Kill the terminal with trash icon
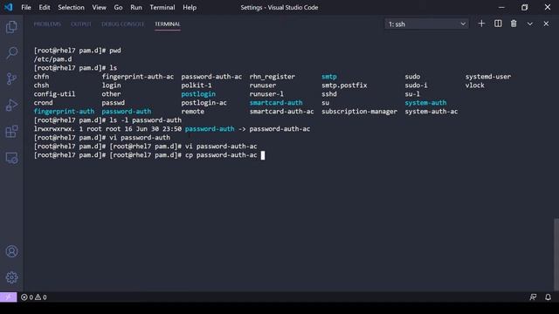The image size is (559, 314). 514,24
